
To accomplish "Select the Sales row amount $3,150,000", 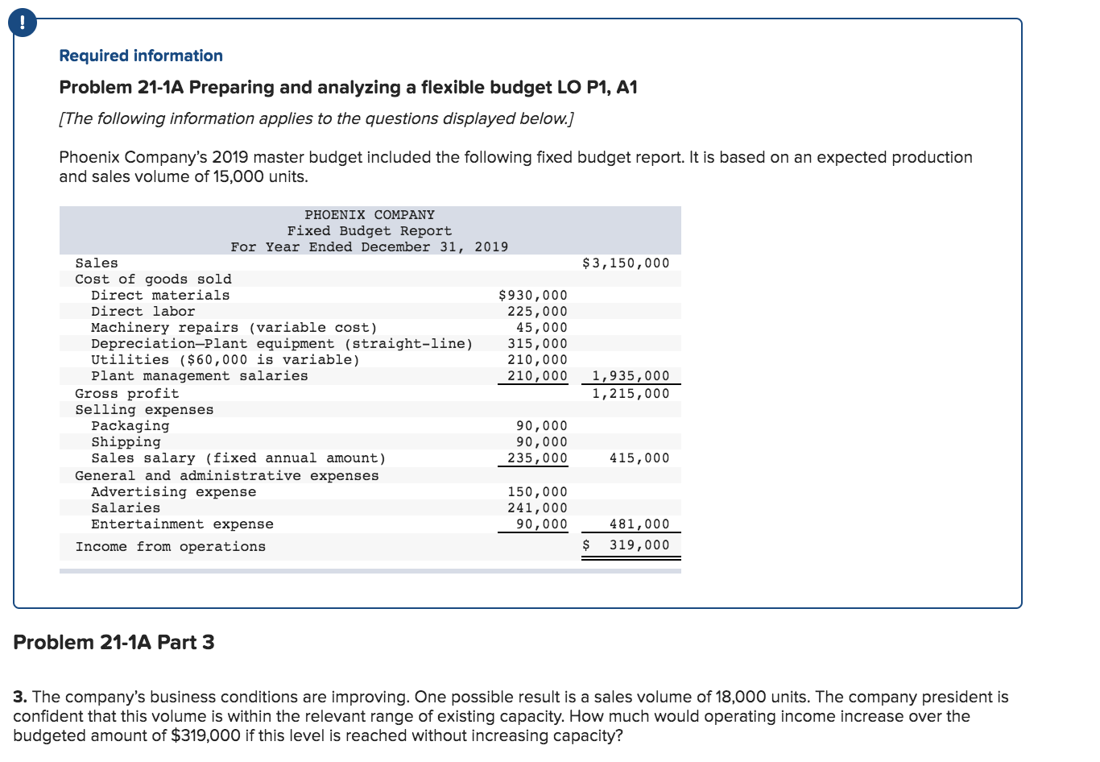I will point(627,263).
